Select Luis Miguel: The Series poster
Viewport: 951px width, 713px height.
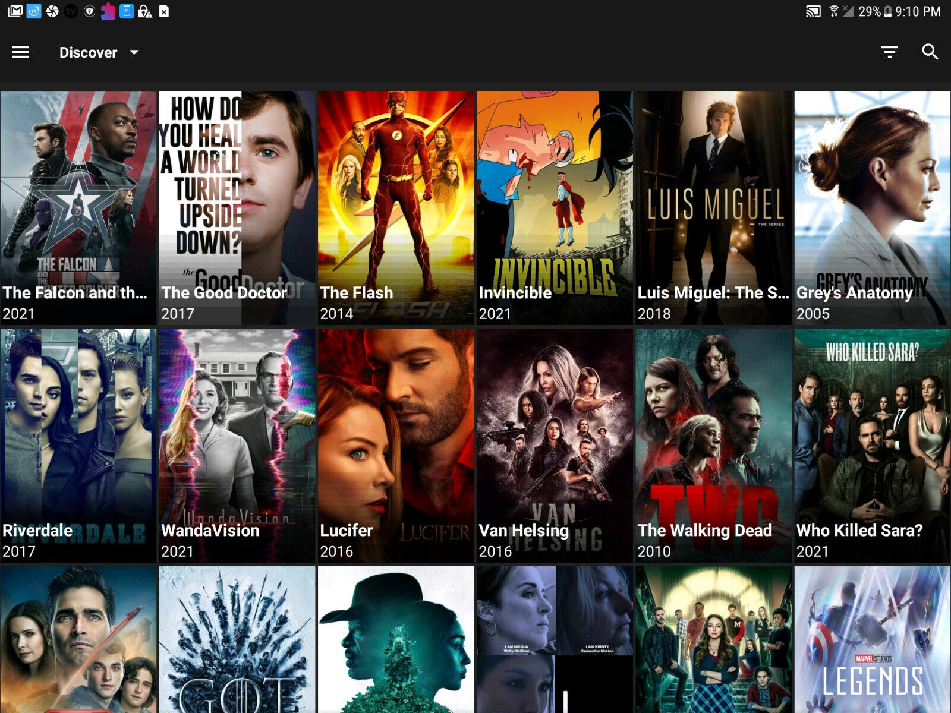714,207
